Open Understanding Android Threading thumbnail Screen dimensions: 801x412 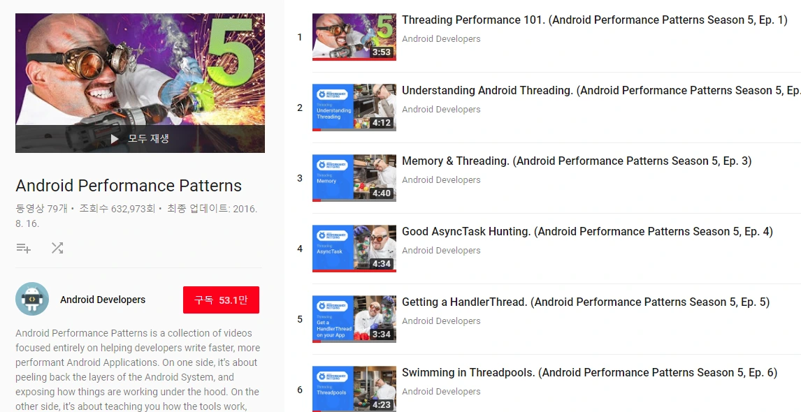(x=354, y=108)
